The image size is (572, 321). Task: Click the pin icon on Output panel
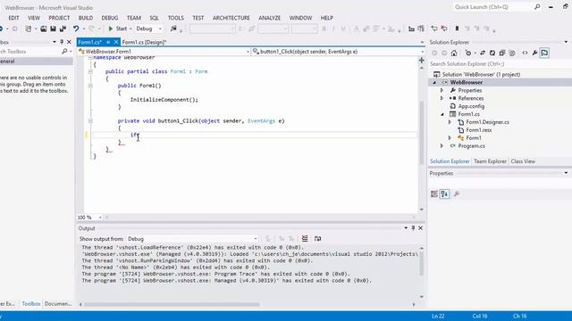coord(413,228)
